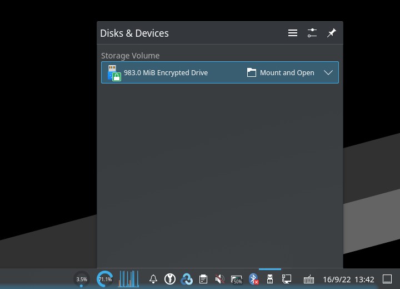Open the clipboard tray icon
The height and width of the screenshot is (289, 400).
pos(203,279)
